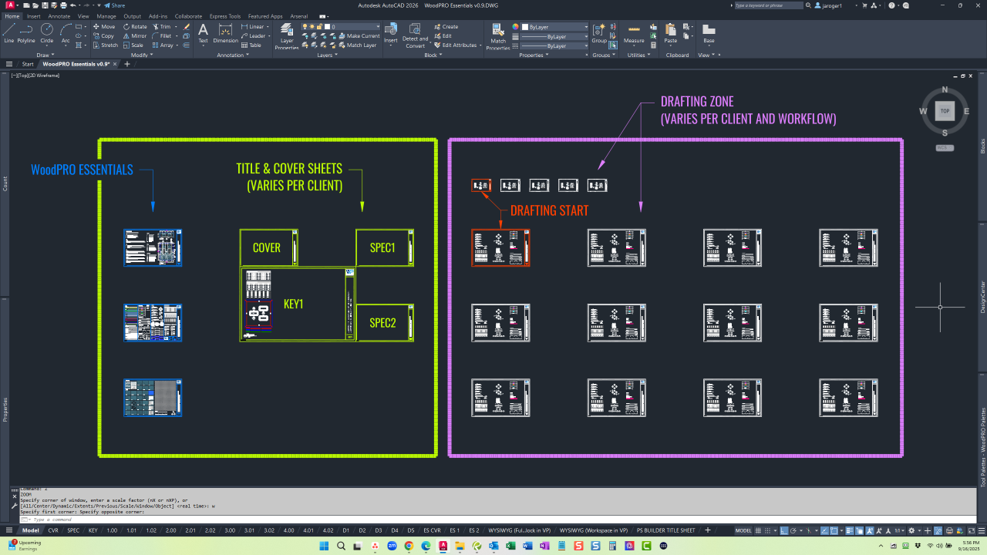This screenshot has height=555, width=987.
Task: Insert Text annotation tool
Action: click(203, 33)
